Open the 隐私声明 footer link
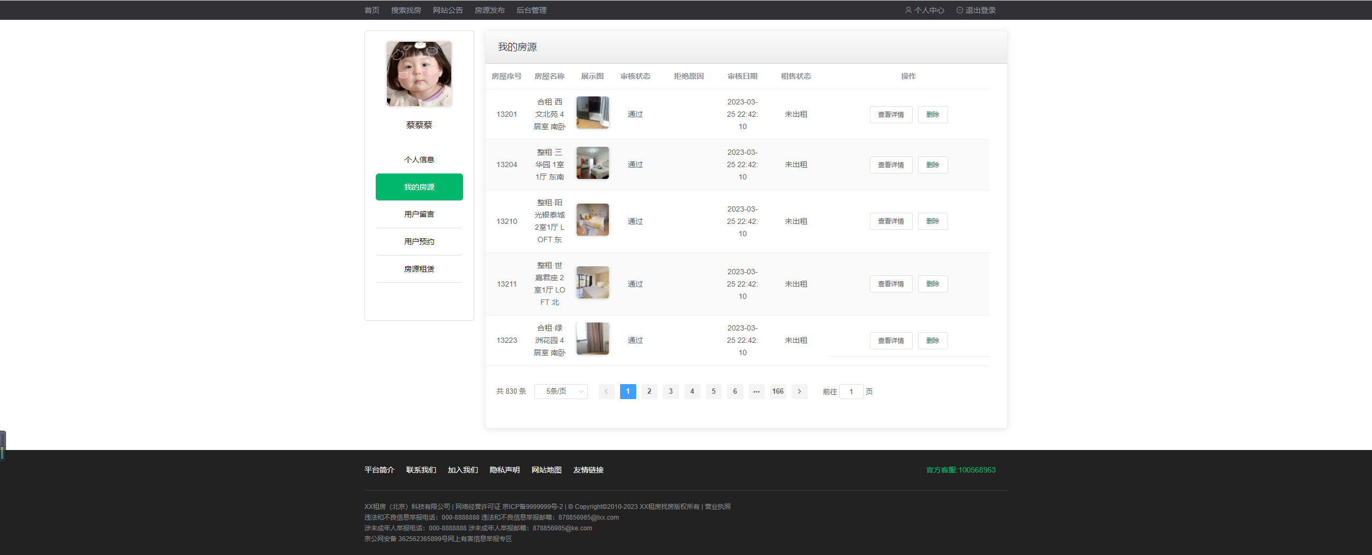 click(504, 470)
